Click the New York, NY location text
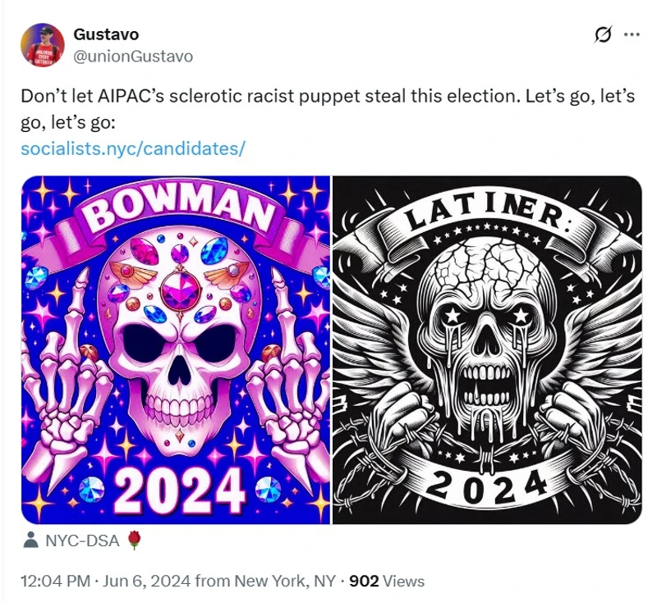This screenshot has height=602, width=657. click(285, 581)
